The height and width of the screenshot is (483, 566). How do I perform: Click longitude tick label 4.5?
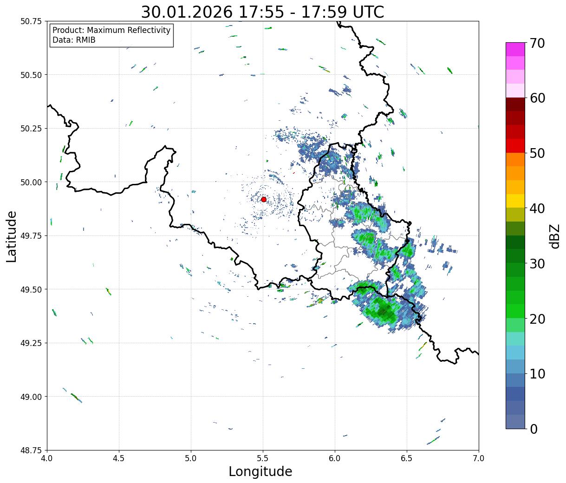pos(119,458)
